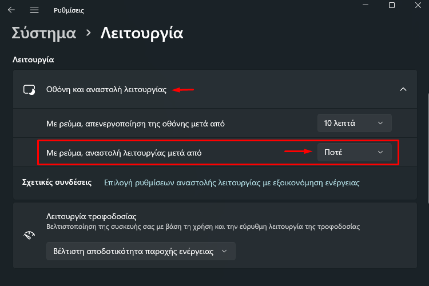This screenshot has width=429, height=286.
Task: Go back with the back arrow
Action: click(11, 10)
